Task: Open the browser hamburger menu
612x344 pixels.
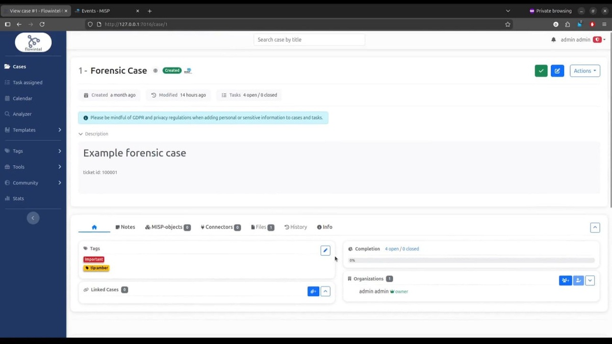Action: tap(604, 24)
